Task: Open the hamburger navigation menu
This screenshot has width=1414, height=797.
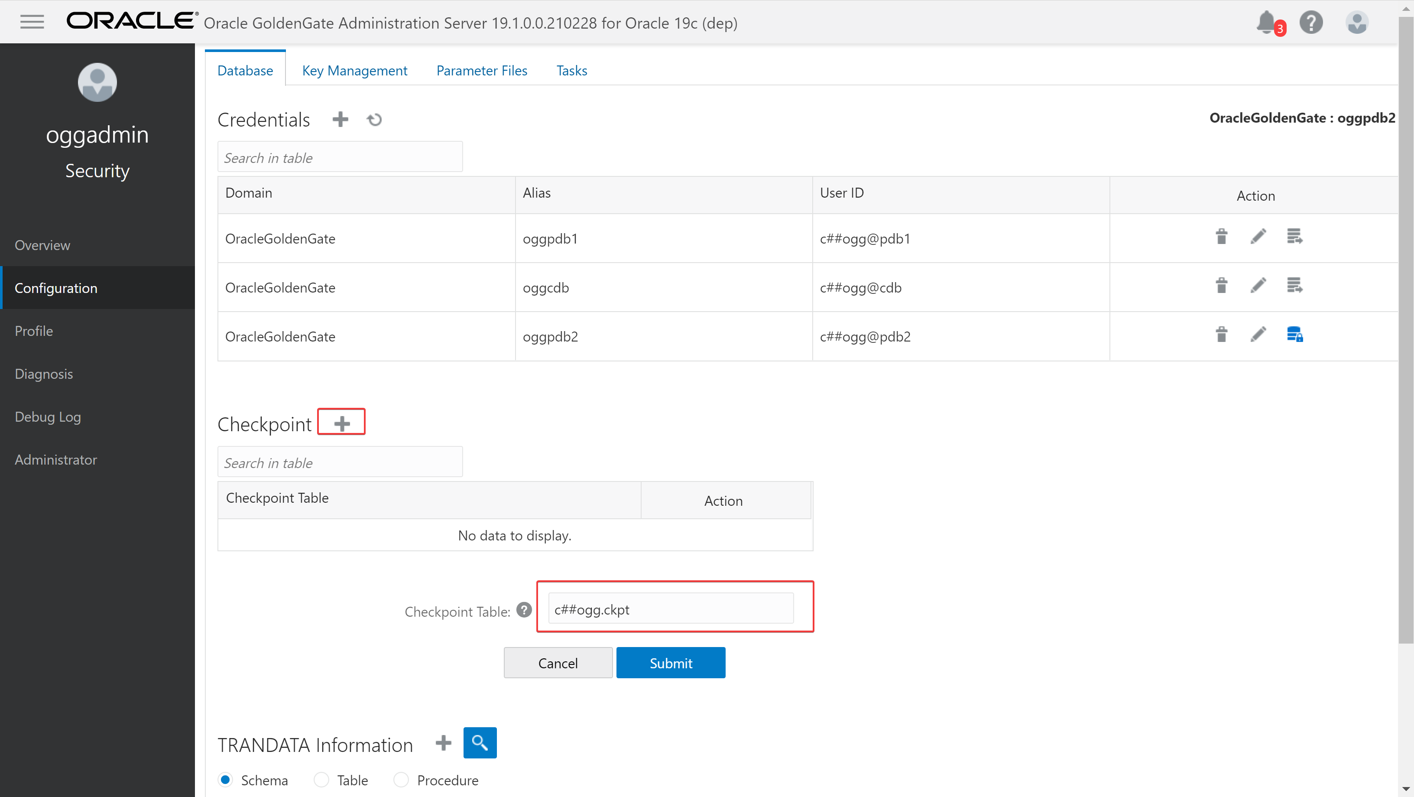Action: (32, 22)
